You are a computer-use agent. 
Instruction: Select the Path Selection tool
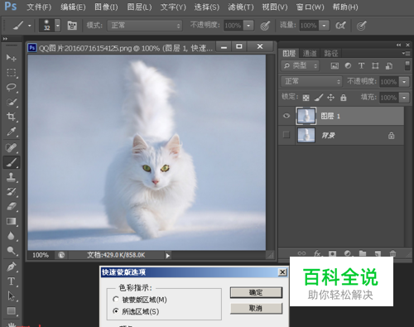[x=12, y=296]
